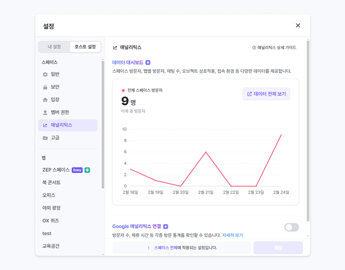Click the lightning badge beside 데이터 대시보드
345x270 pixels.
coord(148,63)
